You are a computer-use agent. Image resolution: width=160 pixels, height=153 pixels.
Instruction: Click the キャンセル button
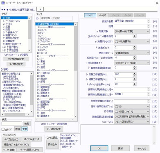[x=142, y=148]
